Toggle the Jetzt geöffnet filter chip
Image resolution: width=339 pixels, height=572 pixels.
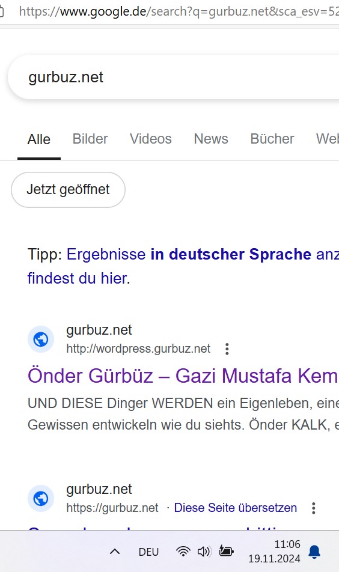(69, 190)
